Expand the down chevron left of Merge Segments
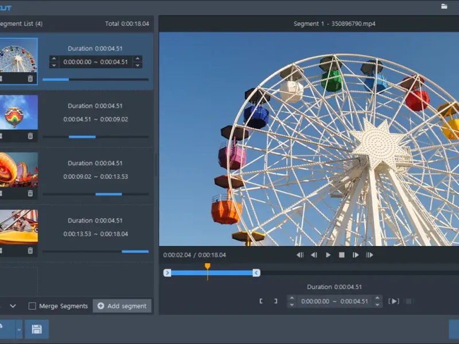The image size is (459, 344). point(13,306)
